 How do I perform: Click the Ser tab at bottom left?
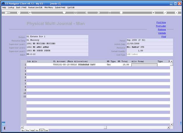(x=3, y=124)
